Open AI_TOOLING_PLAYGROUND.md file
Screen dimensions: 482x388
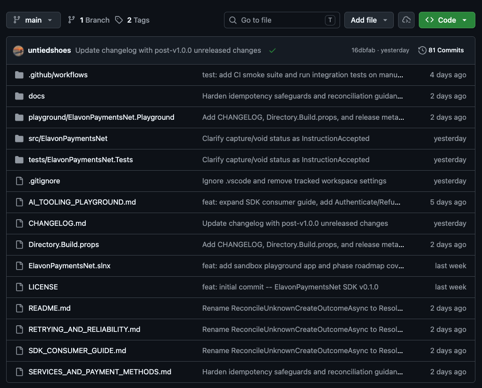pyautogui.click(x=82, y=202)
